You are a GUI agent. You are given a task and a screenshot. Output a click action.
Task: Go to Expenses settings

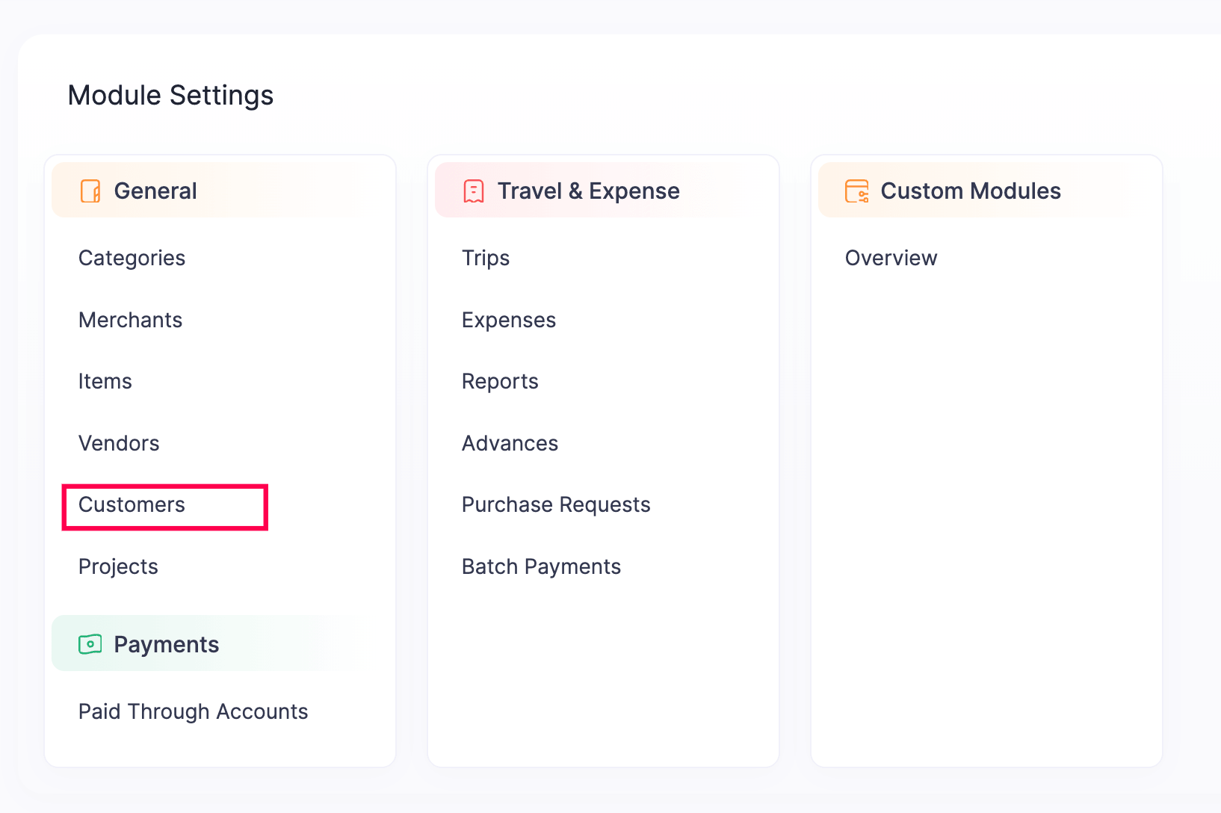(508, 320)
